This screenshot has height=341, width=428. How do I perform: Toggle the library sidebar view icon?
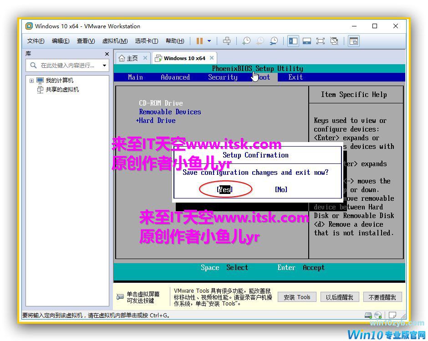click(293, 41)
